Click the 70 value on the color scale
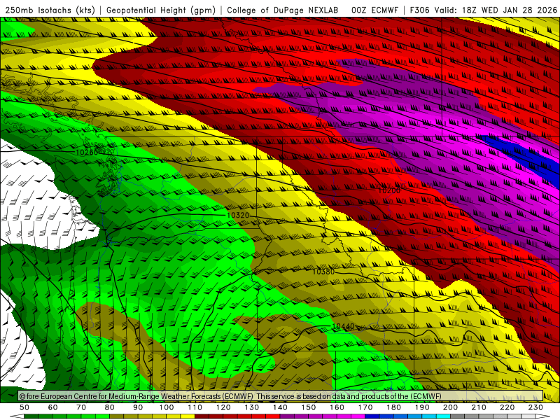Viewport: 560px width, 420px height. coord(81,407)
